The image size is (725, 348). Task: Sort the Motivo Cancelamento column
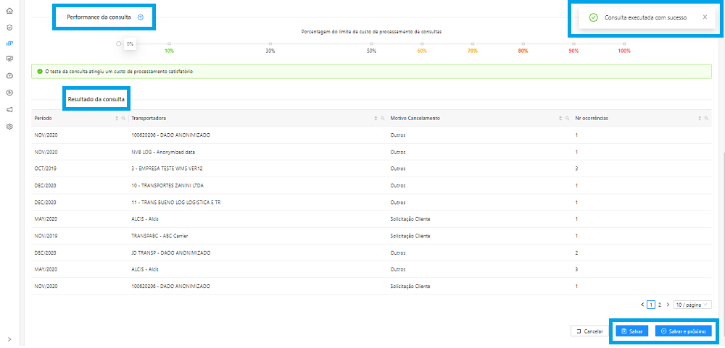[561, 119]
